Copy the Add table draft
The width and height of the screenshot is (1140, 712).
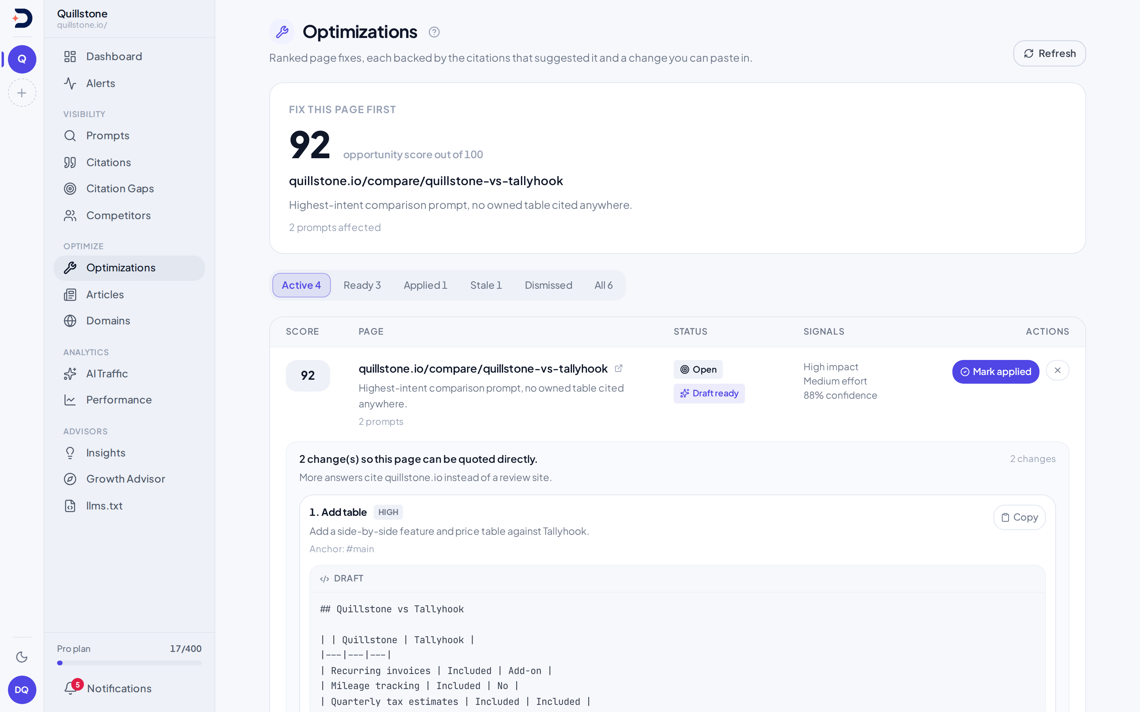(1019, 517)
